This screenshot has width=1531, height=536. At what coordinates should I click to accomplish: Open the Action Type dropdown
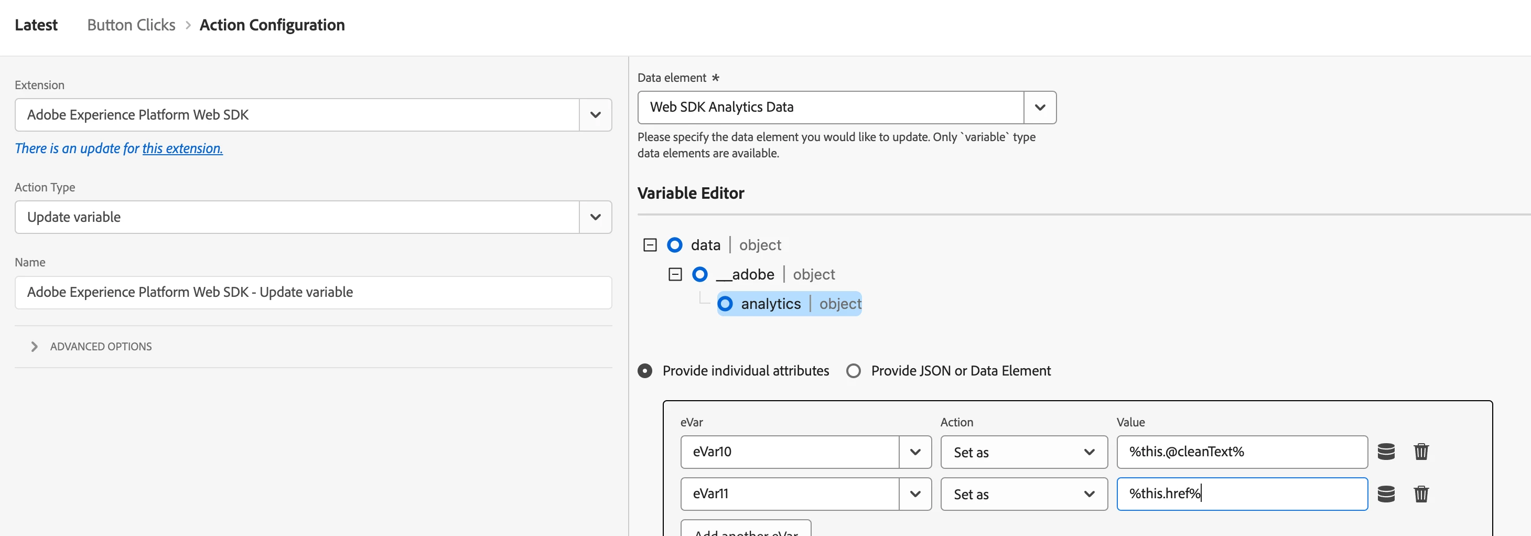[596, 217]
